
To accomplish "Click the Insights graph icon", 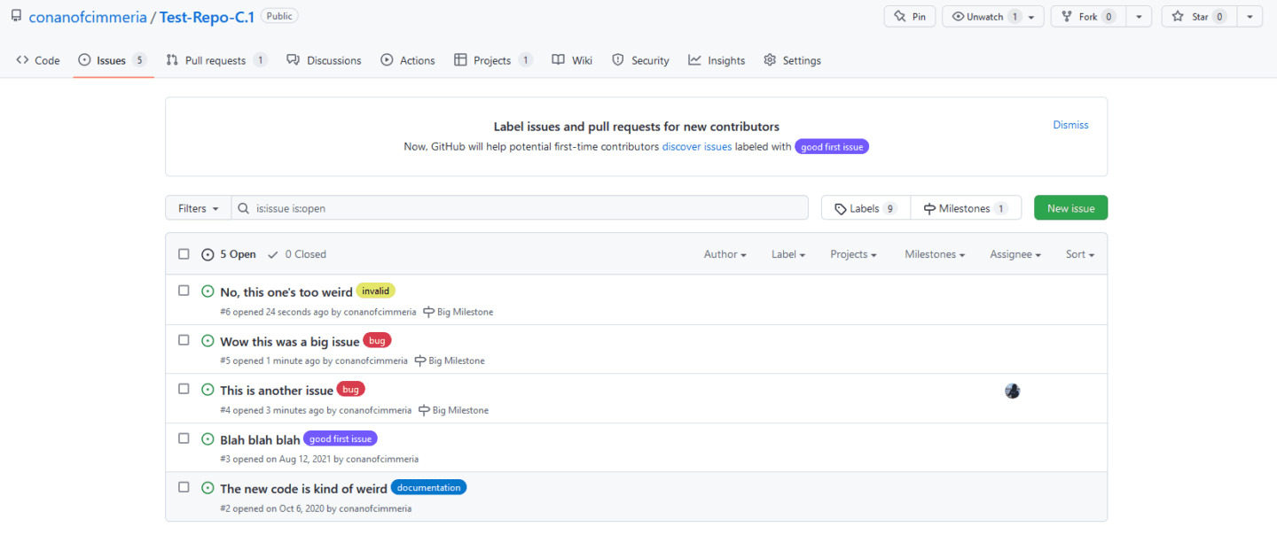I will (694, 59).
